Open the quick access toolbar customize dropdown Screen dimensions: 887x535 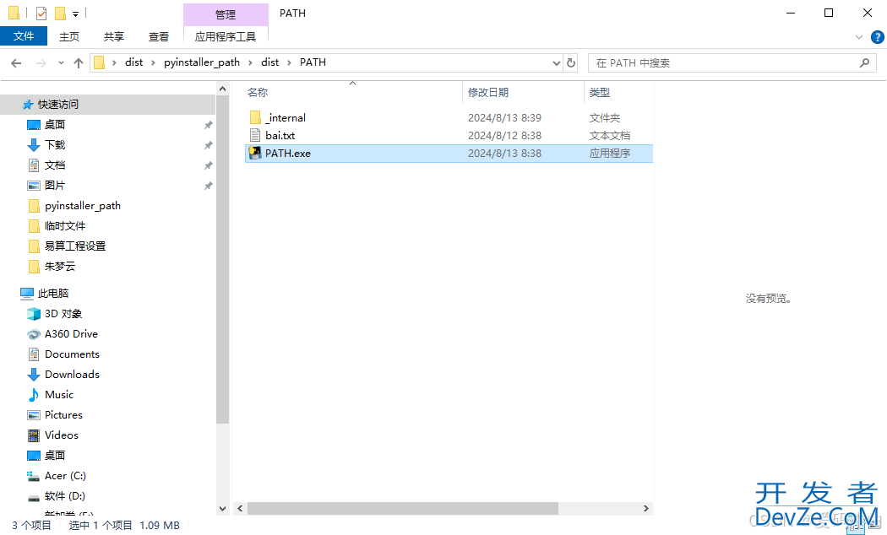point(75,14)
